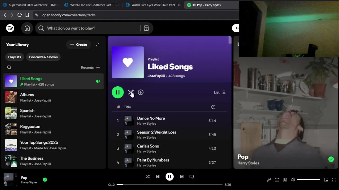
Task: Open the Pop song title in player bar
Action: pos(24,178)
